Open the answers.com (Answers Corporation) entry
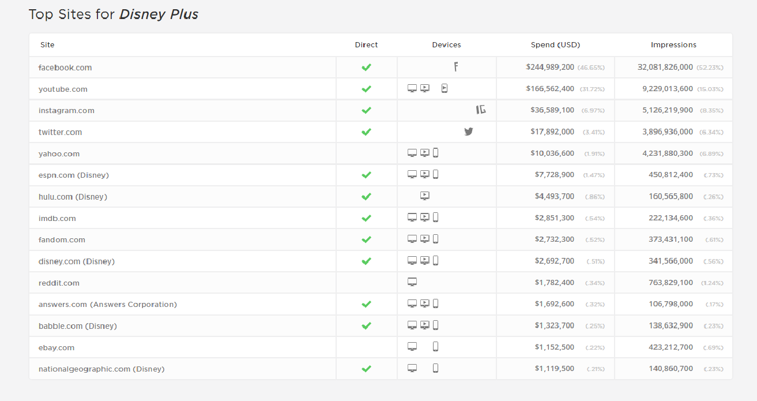 pyautogui.click(x=108, y=304)
